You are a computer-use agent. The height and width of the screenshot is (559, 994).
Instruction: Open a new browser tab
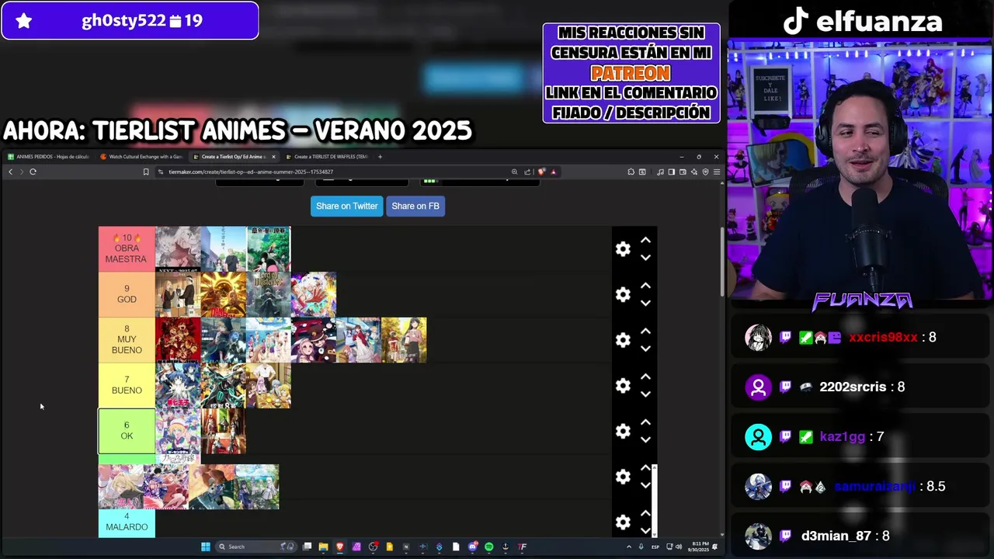pyautogui.click(x=380, y=157)
